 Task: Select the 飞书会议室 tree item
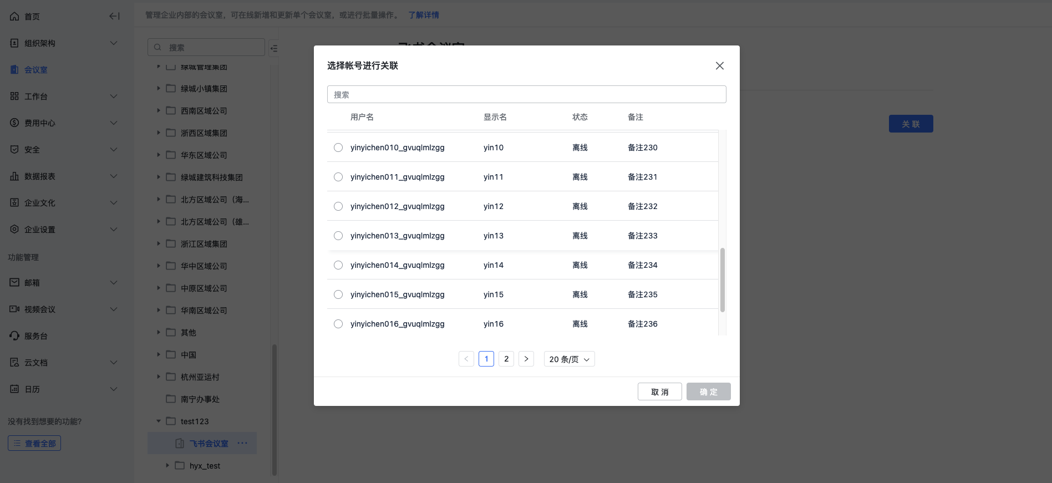click(x=202, y=443)
